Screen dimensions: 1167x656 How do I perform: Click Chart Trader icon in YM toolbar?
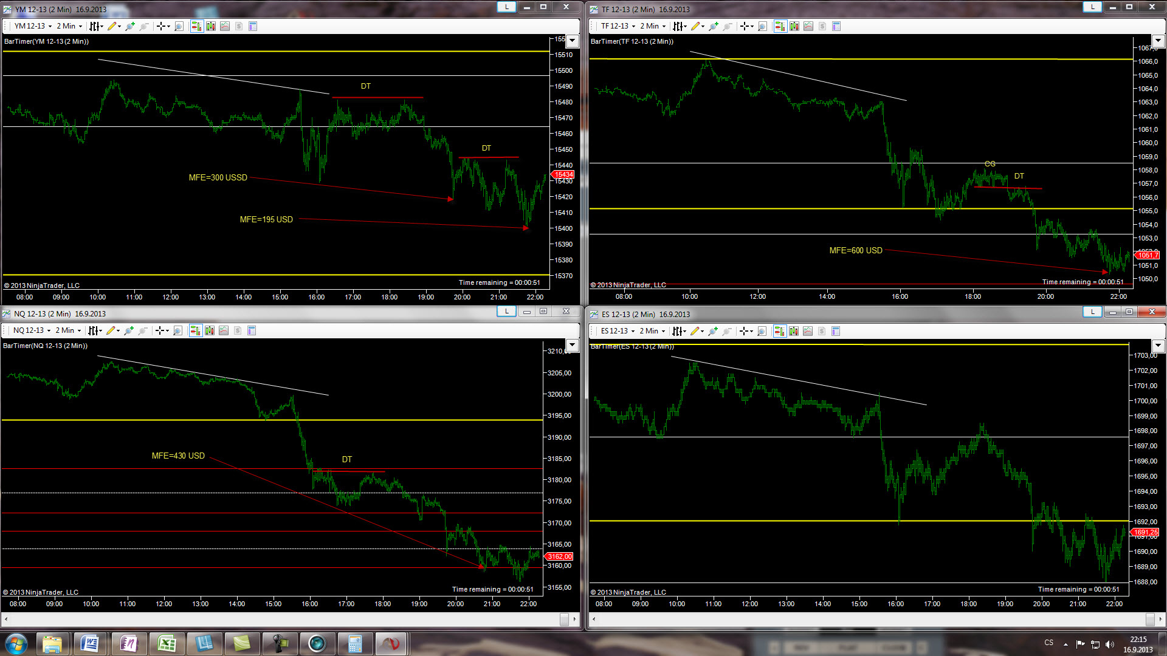pyautogui.click(x=196, y=26)
